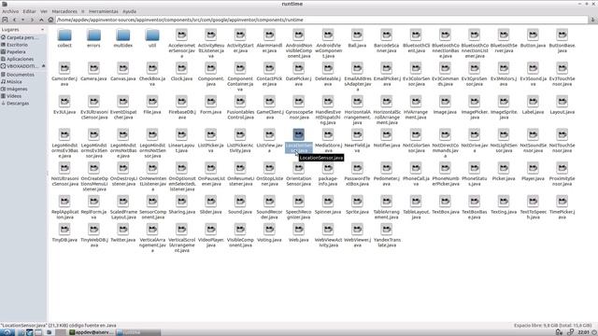Select Aplicaciones in the sidebar

pyautogui.click(x=17, y=59)
